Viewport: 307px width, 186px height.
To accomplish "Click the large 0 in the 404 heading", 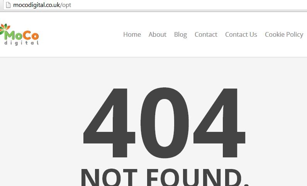I will (165, 123).
